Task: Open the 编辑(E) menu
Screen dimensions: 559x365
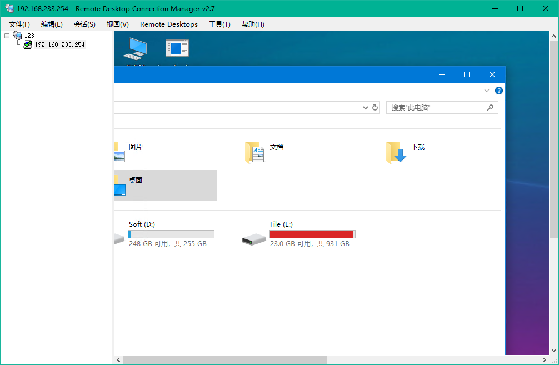Action: tap(52, 24)
